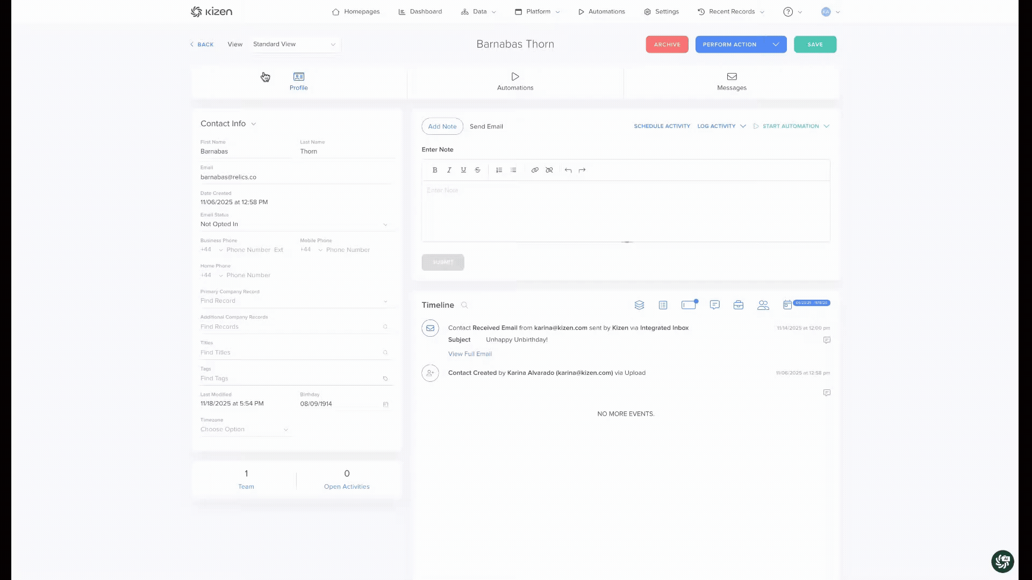Click the timeline layers filter icon
Screen dimensions: 1032x580
coord(639,305)
